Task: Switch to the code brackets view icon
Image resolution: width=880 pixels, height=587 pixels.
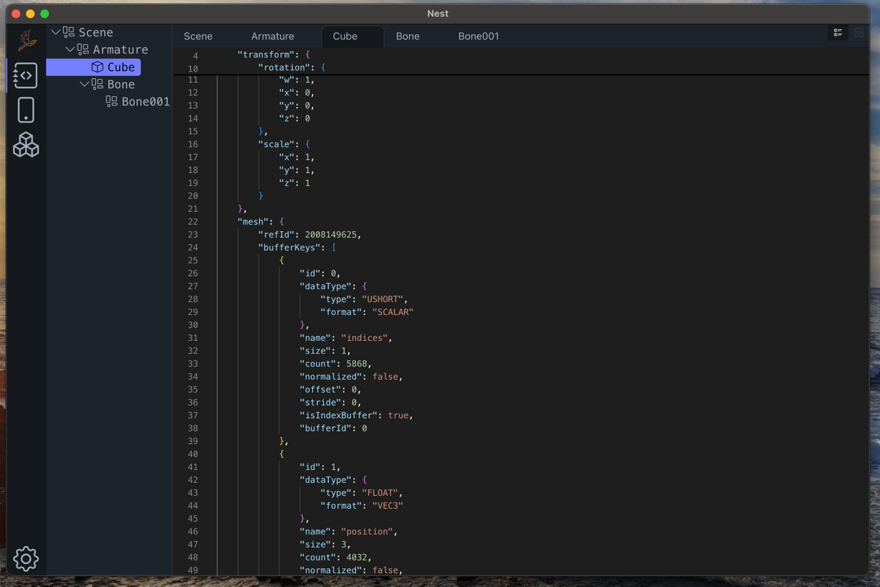Action: (858, 33)
